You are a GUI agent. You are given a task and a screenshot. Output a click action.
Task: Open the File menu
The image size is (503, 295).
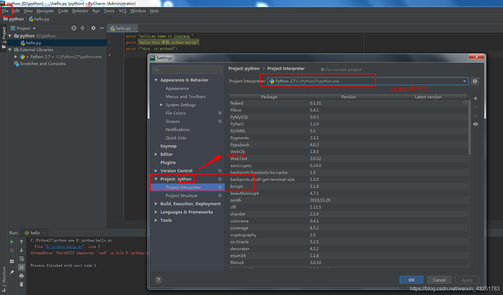tap(5, 11)
